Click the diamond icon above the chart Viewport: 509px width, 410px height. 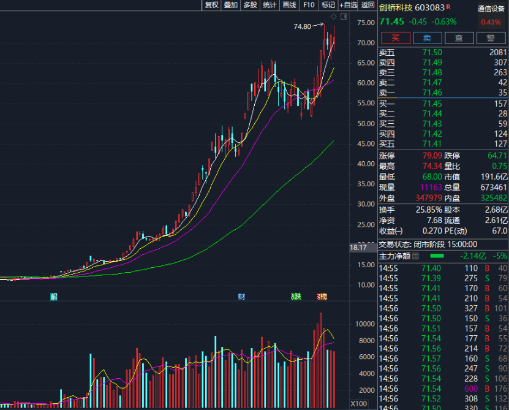tap(333, 16)
